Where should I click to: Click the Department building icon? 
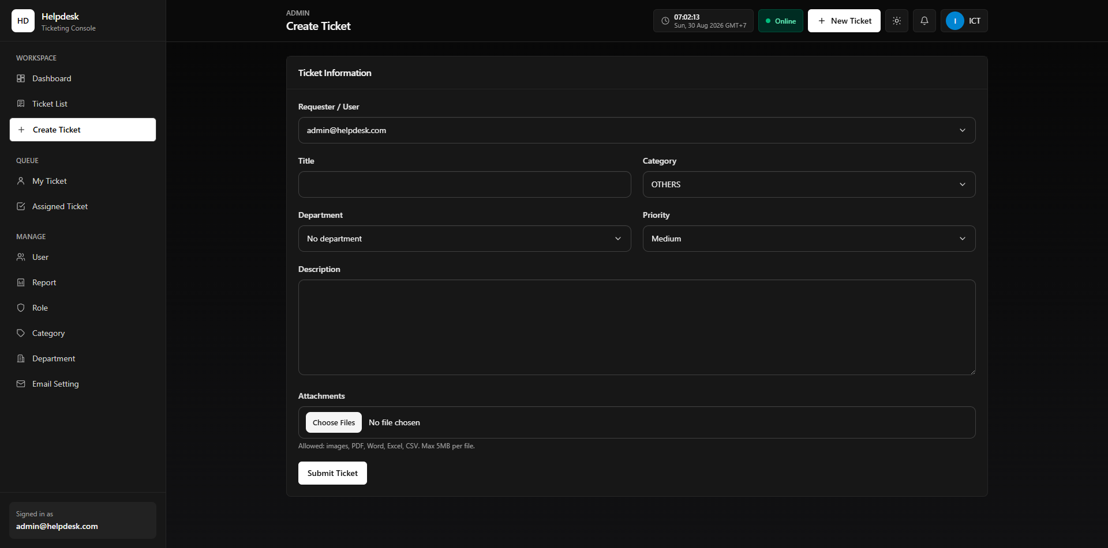pyautogui.click(x=21, y=358)
